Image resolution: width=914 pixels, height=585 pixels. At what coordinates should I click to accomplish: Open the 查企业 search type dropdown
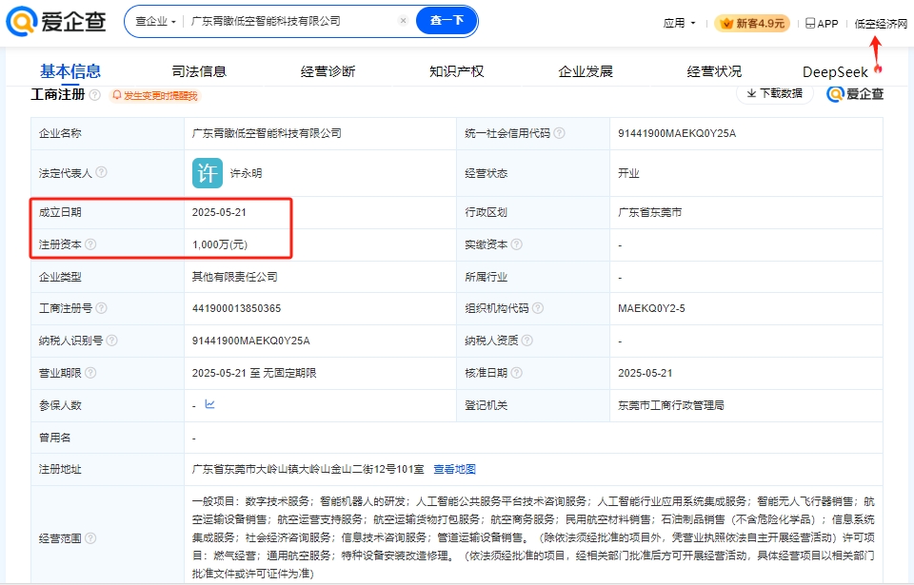(154, 20)
